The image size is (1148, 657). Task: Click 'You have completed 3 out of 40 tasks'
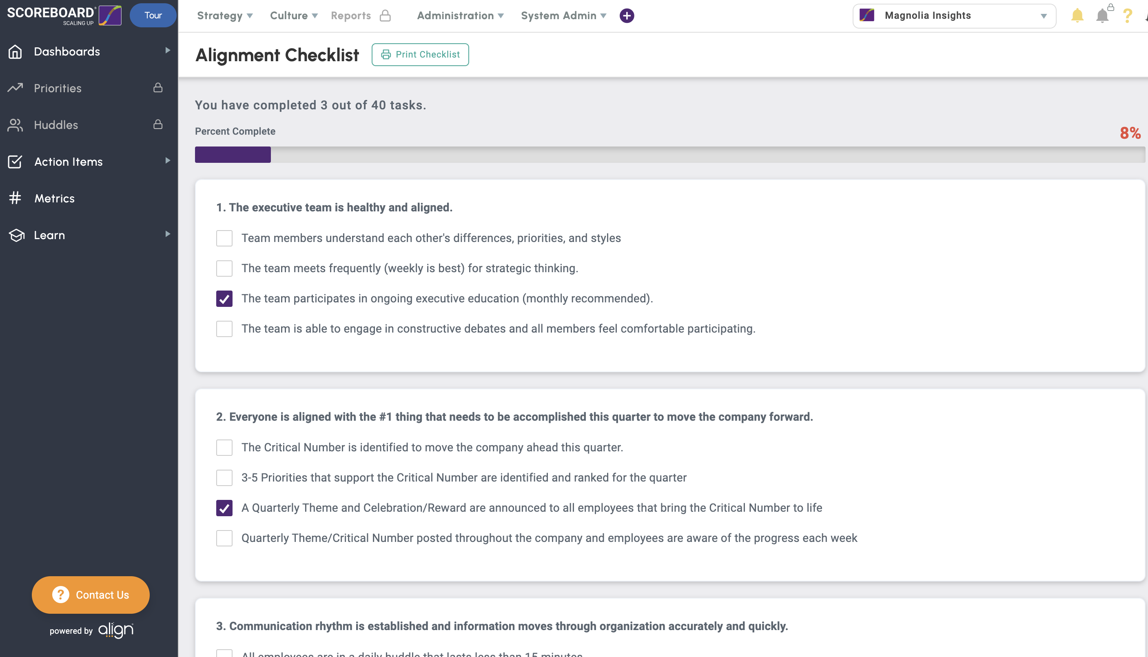tap(310, 105)
